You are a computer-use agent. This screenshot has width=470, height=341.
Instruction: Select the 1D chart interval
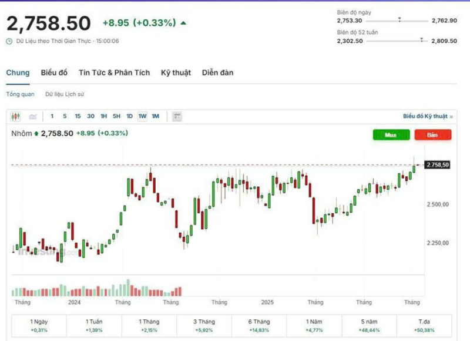pos(129,116)
